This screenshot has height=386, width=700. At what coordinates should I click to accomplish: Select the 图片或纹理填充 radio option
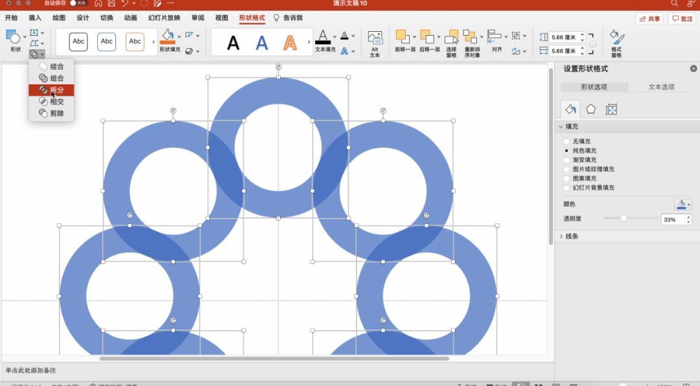pos(566,169)
